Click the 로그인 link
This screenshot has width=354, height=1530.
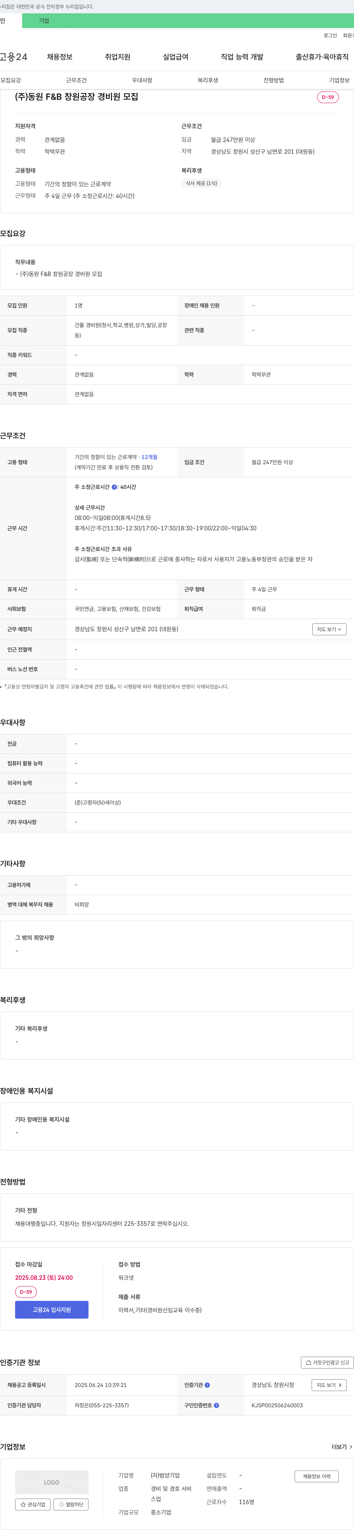click(330, 35)
